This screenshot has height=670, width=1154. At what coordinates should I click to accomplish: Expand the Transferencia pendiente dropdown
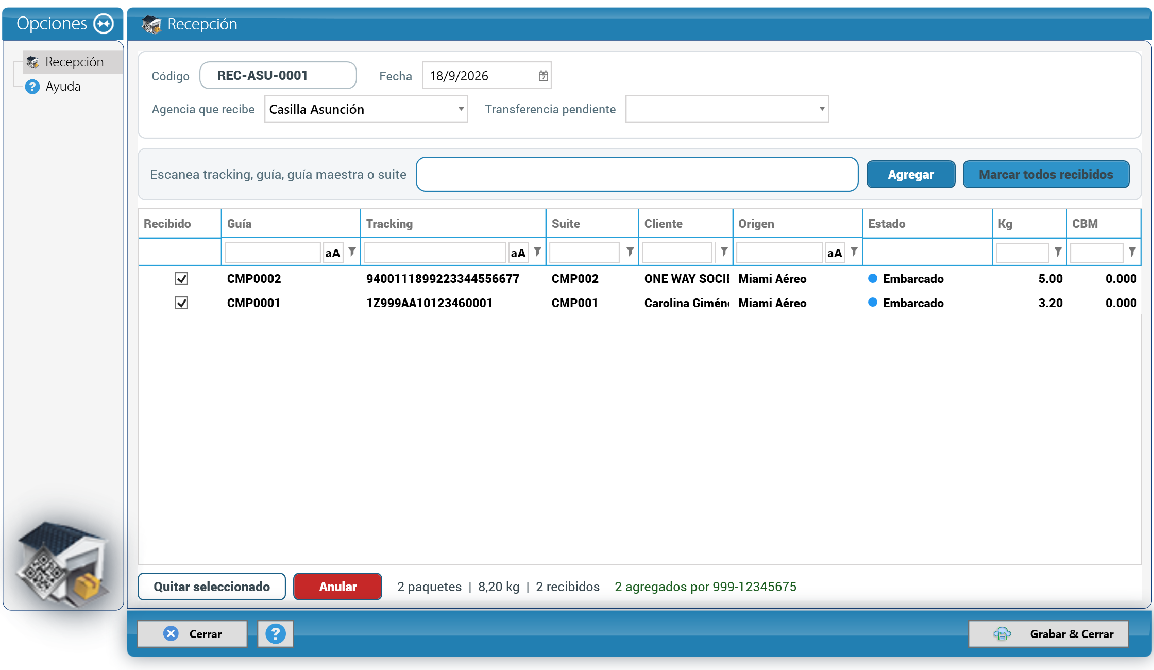click(727, 109)
